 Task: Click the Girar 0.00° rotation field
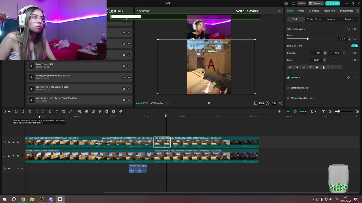[316, 60]
